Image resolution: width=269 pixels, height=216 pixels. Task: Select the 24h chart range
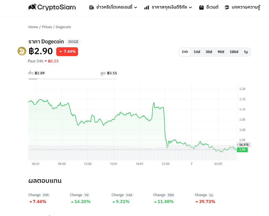click(185, 52)
